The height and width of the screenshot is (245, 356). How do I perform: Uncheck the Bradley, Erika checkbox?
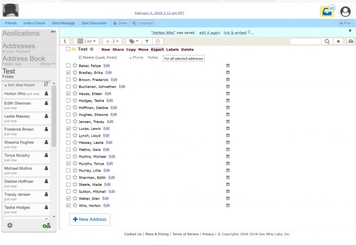(69, 73)
